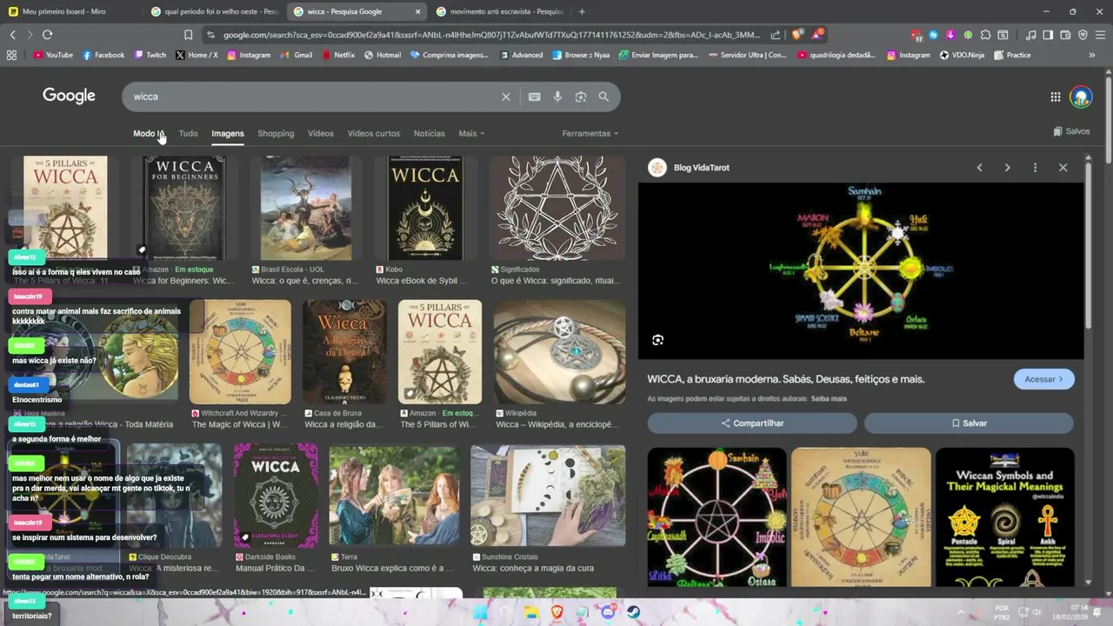Click the Acessar button
Screen dimensions: 1113x626
(x=1043, y=379)
